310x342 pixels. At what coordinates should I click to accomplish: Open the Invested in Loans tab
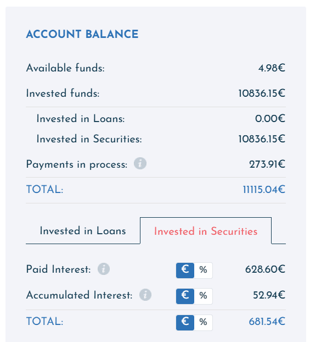click(83, 231)
